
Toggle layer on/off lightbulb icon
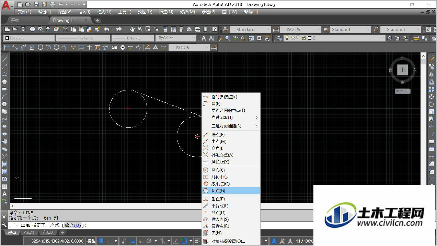point(287,38)
